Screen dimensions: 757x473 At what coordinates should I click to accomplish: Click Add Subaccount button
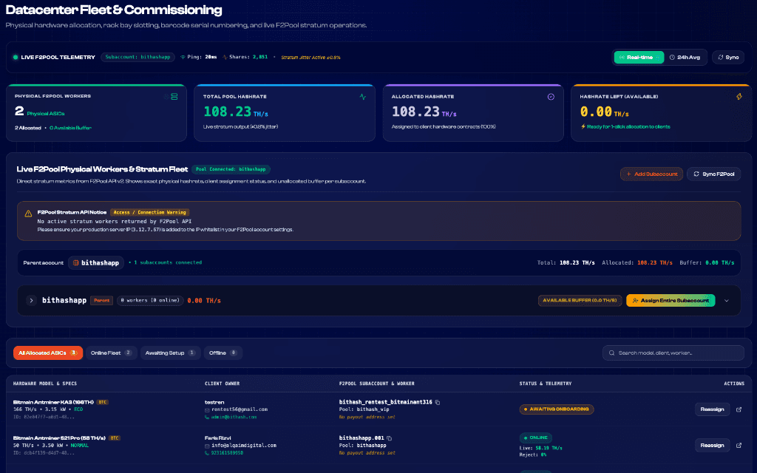point(651,174)
